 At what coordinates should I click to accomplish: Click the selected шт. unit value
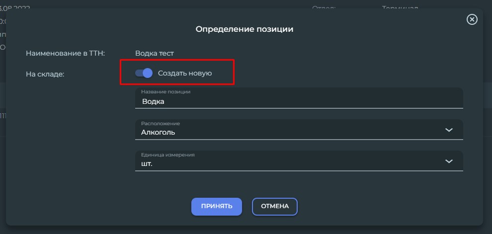pyautogui.click(x=147, y=164)
